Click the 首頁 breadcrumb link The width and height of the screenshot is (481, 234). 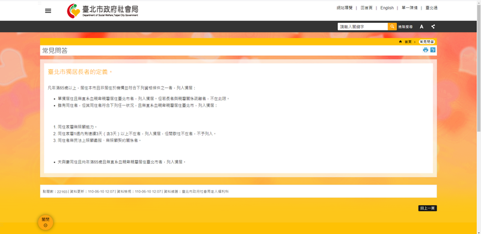(x=408, y=41)
